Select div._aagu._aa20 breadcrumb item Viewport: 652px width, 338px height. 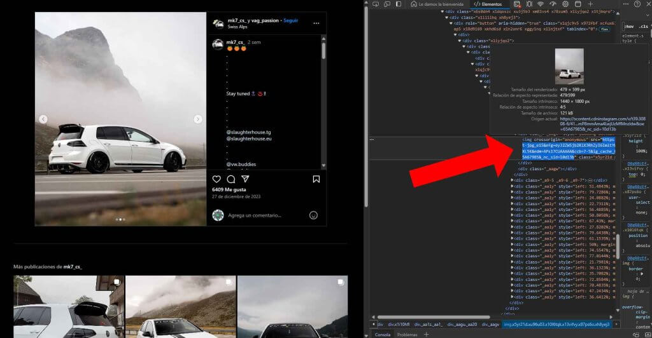click(x=462, y=324)
